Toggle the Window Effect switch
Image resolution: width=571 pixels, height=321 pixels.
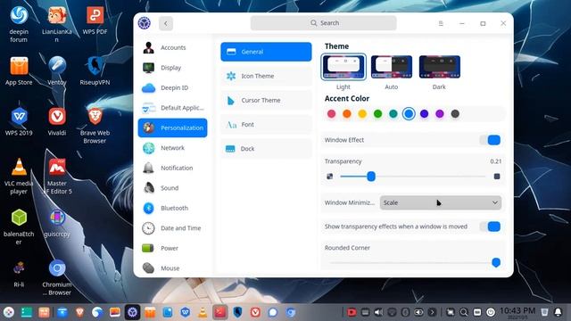pyautogui.click(x=490, y=140)
